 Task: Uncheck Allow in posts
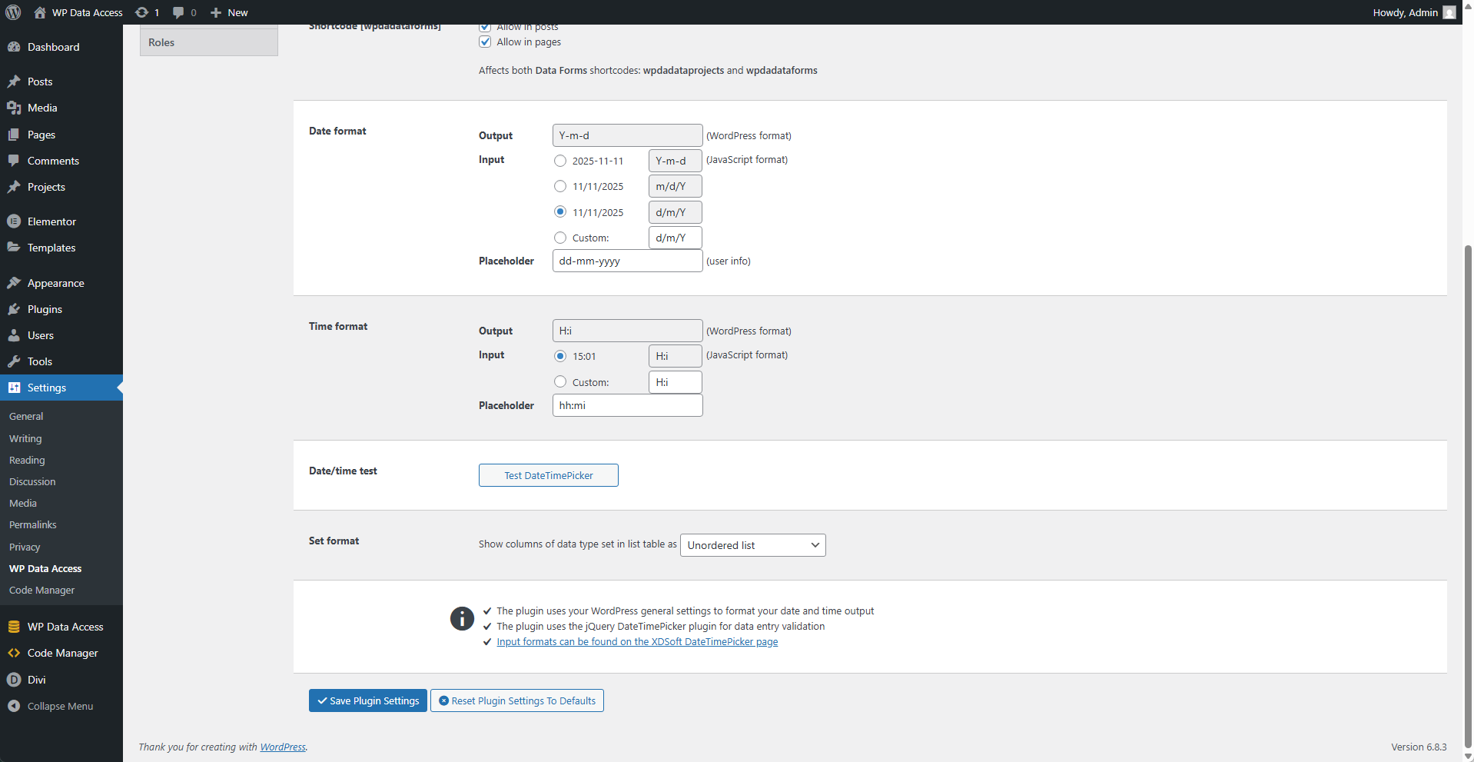pyautogui.click(x=485, y=26)
